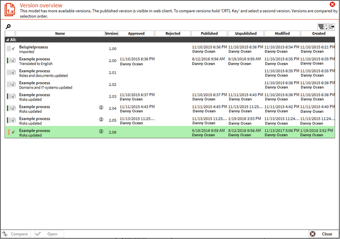Viewport: 340px width, 239px height.
Task: Click the info icon in the version 2.05 row
Action: (101, 119)
